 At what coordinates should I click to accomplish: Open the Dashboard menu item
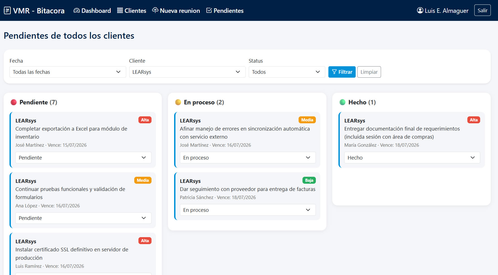point(92,11)
